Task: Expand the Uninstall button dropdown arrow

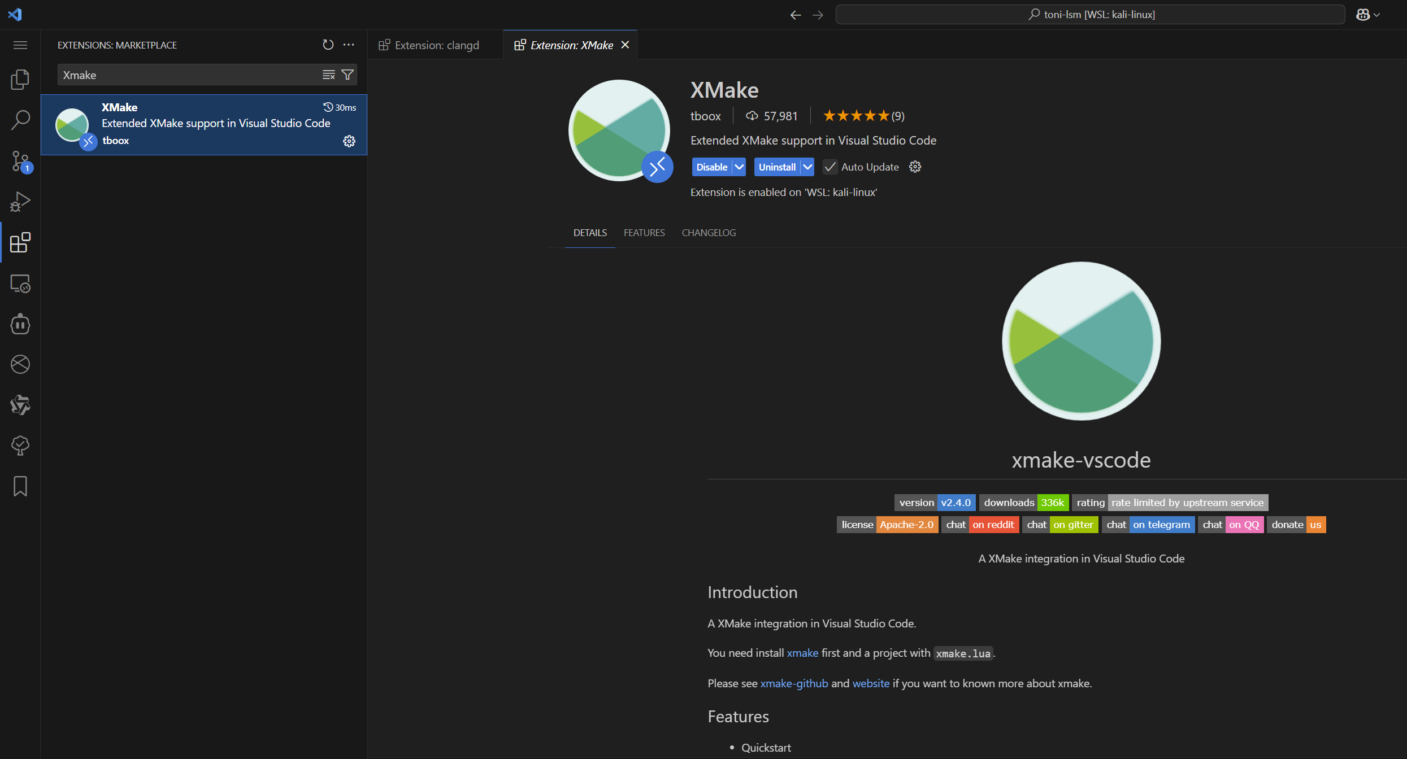Action: coord(807,167)
